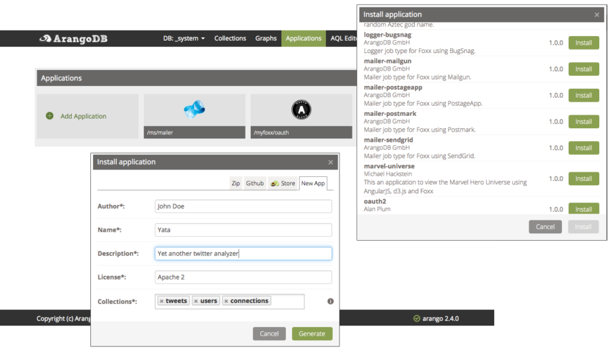This screenshot has width=610, height=352.
Task: Remove the connections collection tag
Action: (x=226, y=301)
